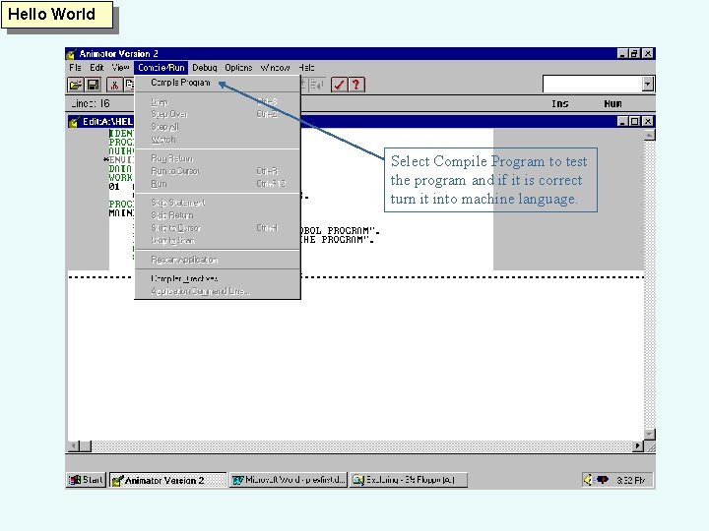The height and width of the screenshot is (531, 709).
Task: Minimize the Edit child window
Action: (x=622, y=122)
